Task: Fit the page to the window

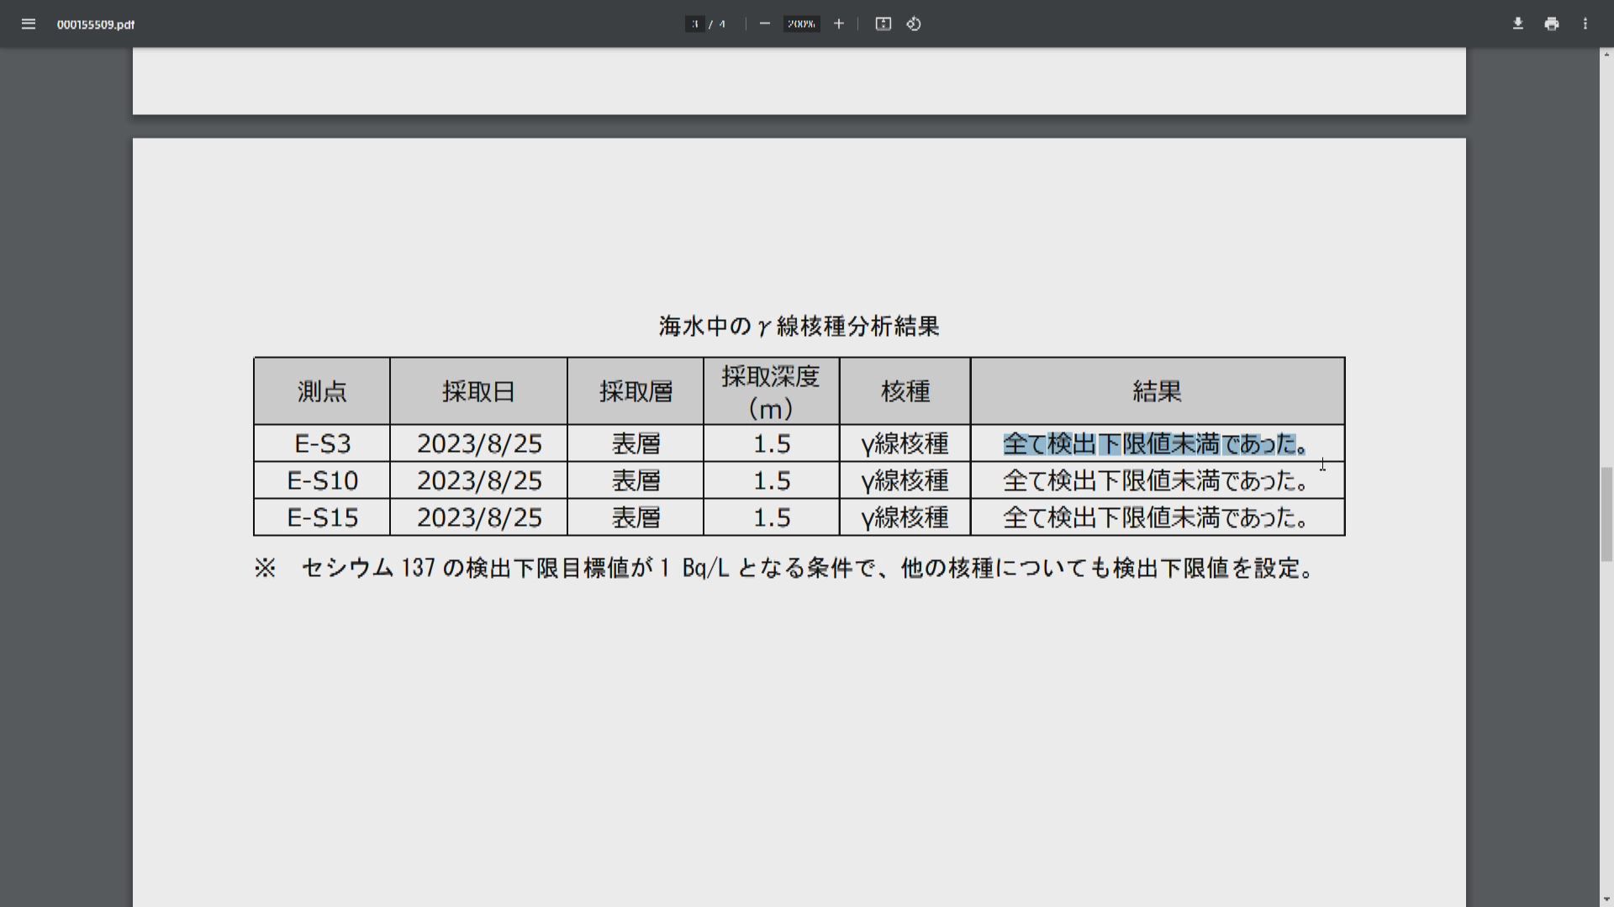Action: (883, 24)
